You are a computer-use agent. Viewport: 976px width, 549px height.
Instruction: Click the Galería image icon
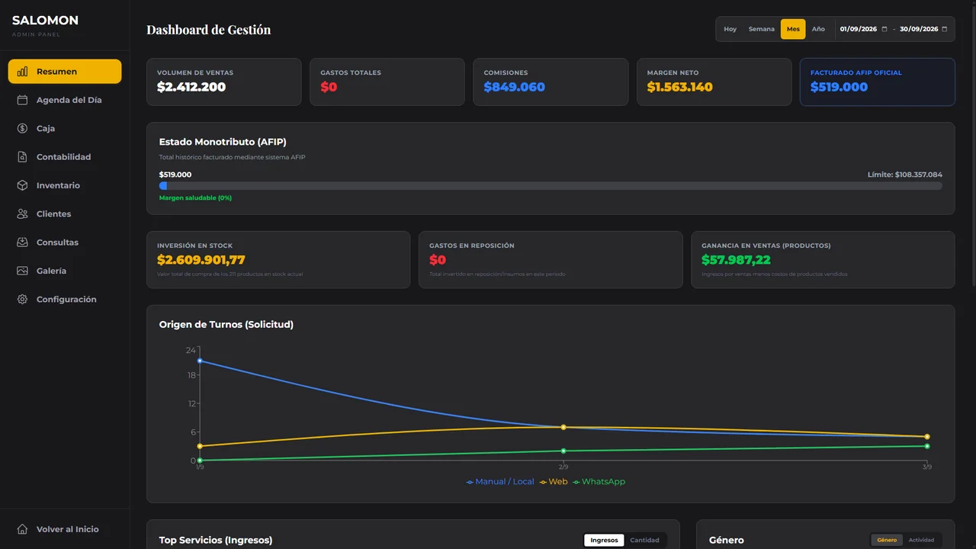(22, 271)
